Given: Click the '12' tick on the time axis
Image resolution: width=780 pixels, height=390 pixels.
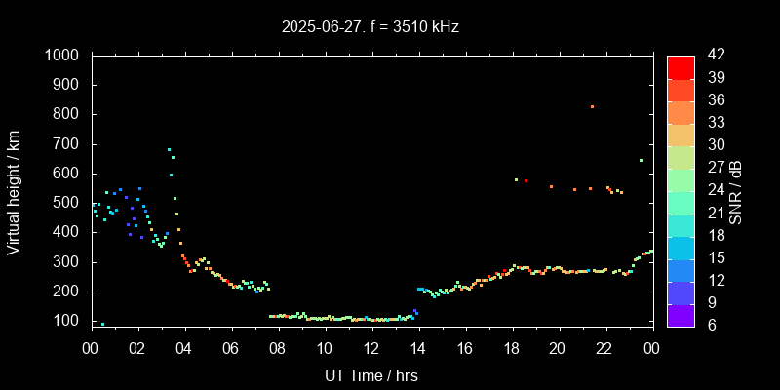Looking at the screenshot, I should tap(371, 348).
